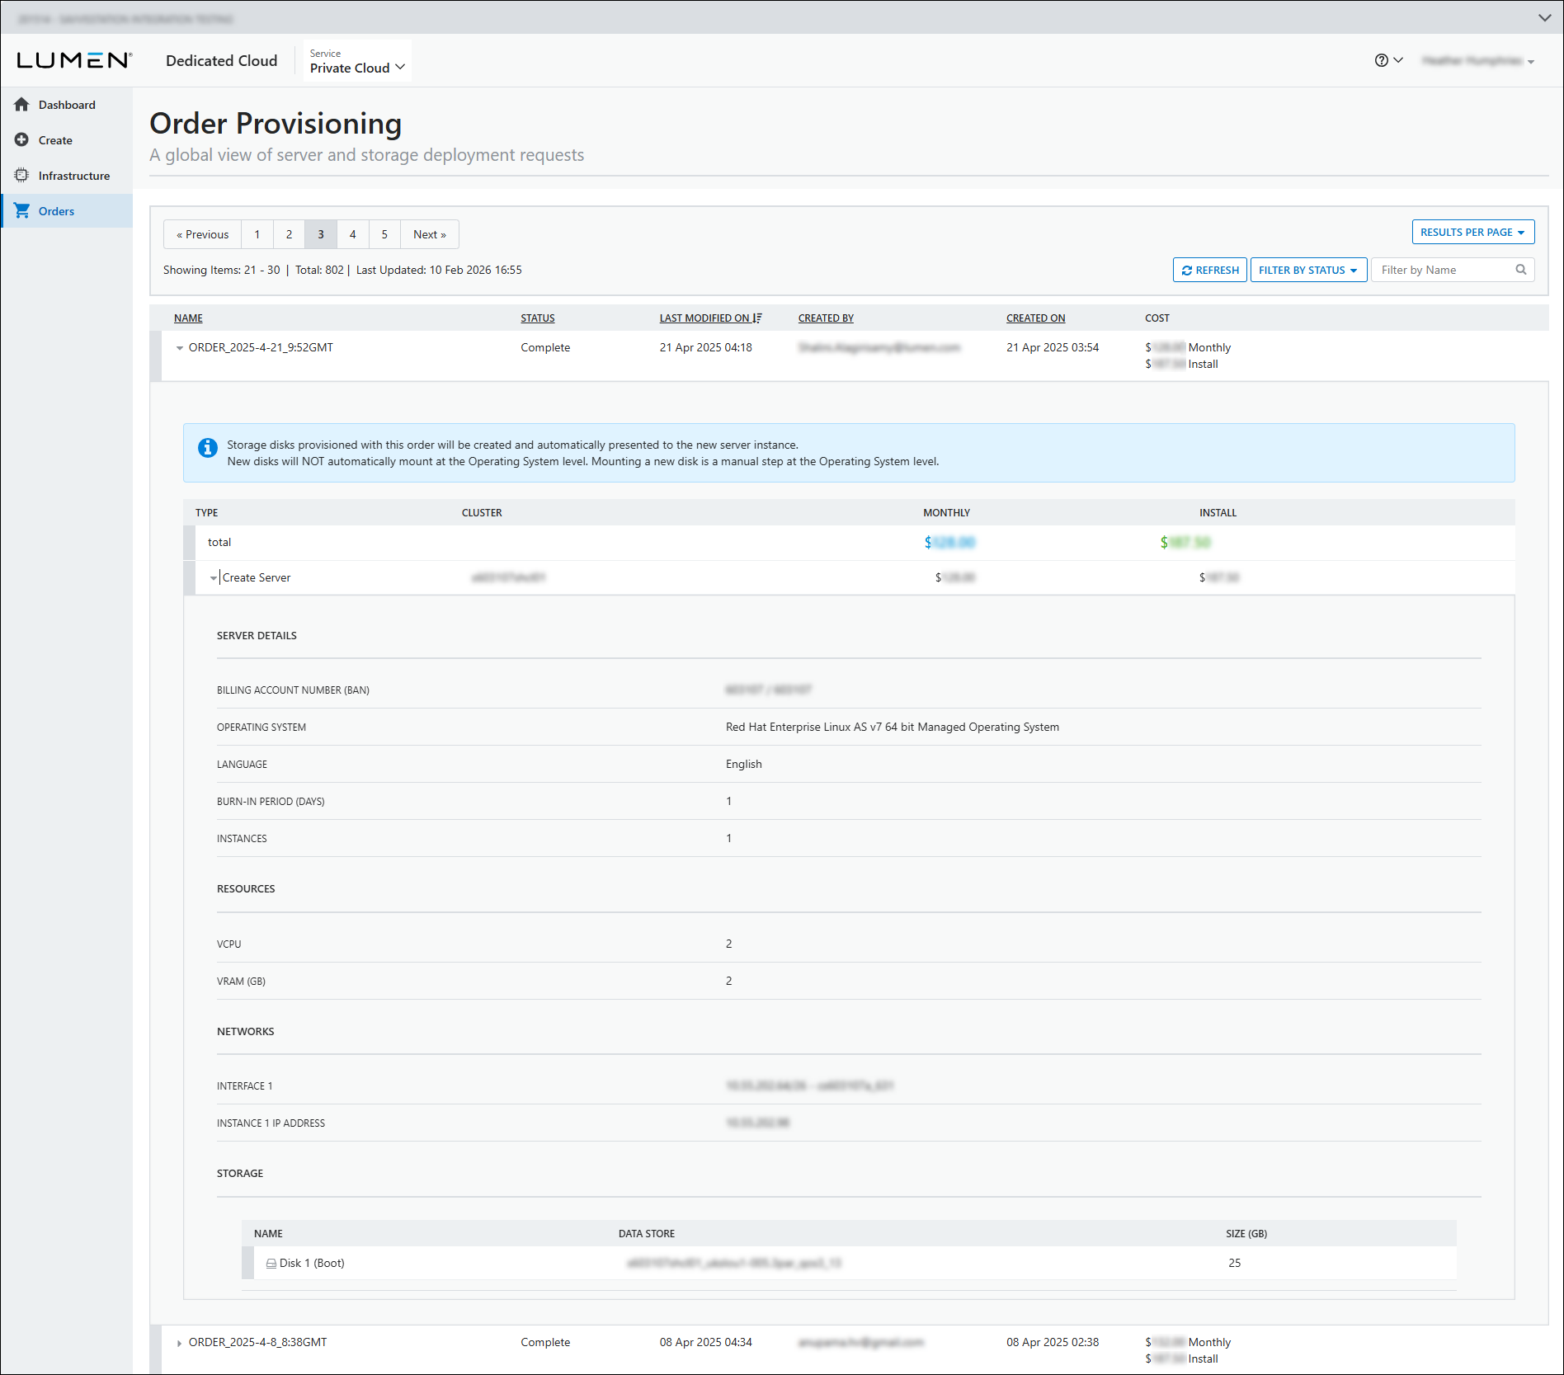Image resolution: width=1564 pixels, height=1375 pixels.
Task: Go to page 1
Action: 257,234
